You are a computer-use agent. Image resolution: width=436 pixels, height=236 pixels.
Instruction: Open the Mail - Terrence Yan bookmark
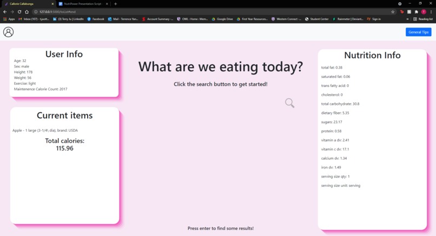[x=123, y=19]
